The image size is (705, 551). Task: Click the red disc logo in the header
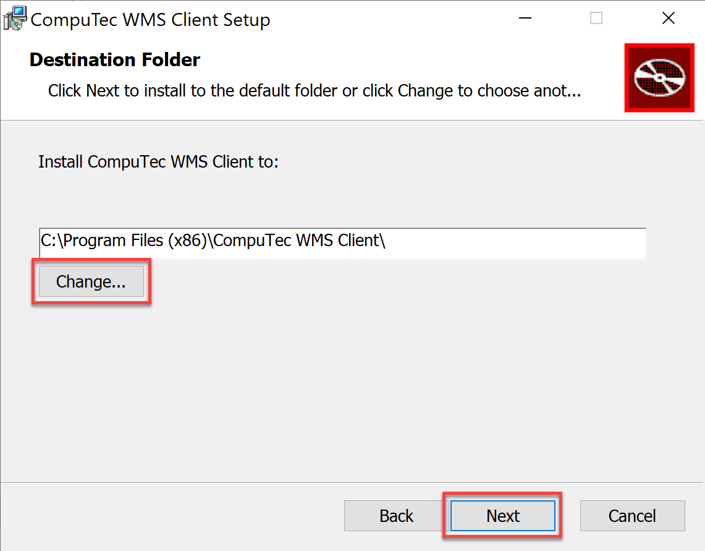click(659, 77)
